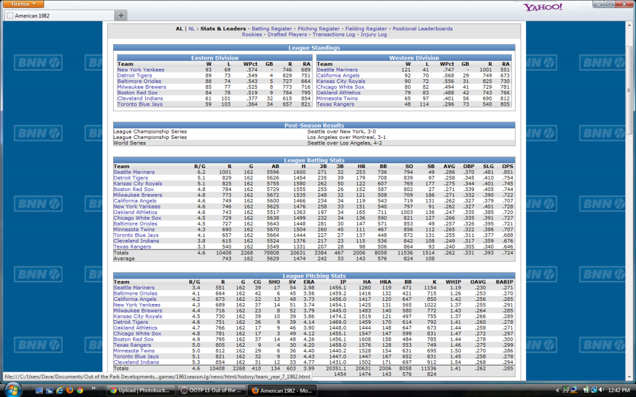Select the American 1982 browser tab
The image size is (636, 397).
(60, 16)
